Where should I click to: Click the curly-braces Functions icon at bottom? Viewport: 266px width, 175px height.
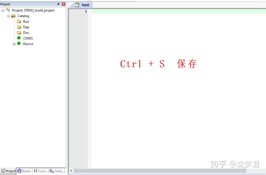tap(36, 171)
